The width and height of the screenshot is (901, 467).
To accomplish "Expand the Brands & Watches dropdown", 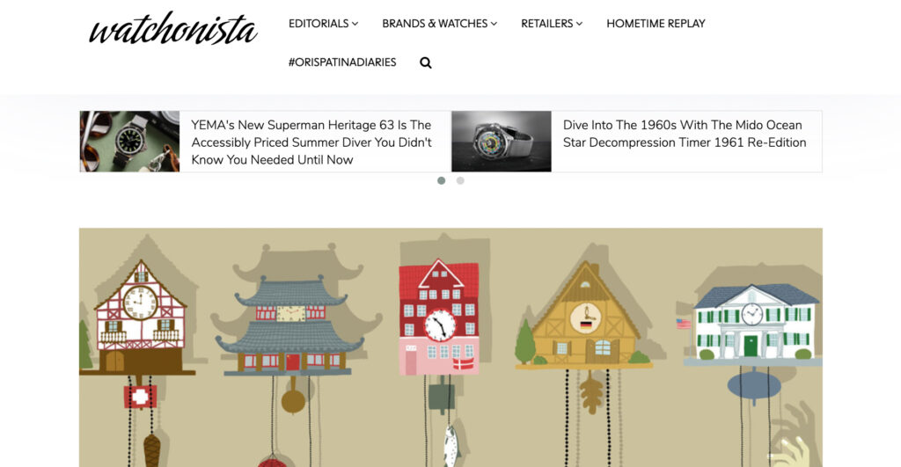I will coord(440,24).
